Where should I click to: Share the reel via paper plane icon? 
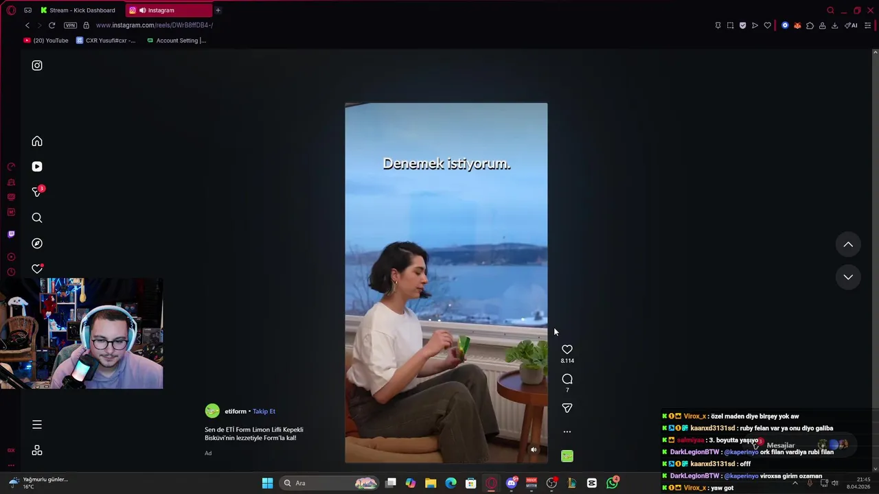tap(567, 408)
